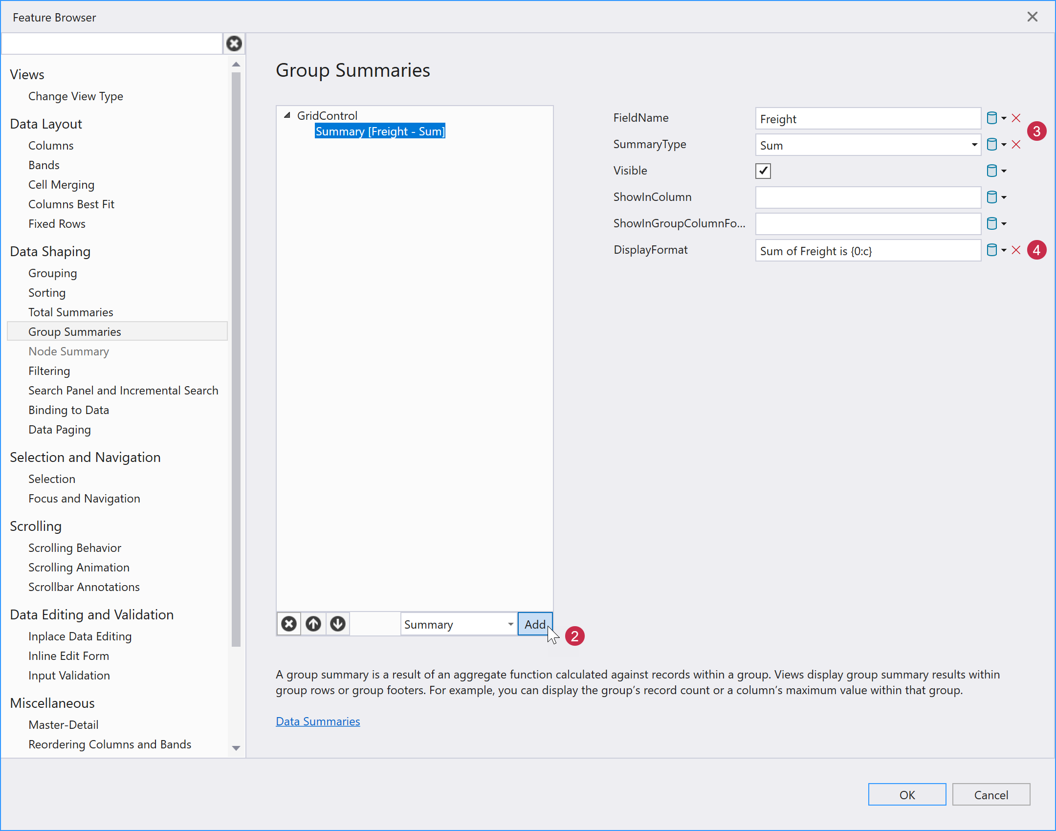Click the remove summary item icon

coord(289,624)
